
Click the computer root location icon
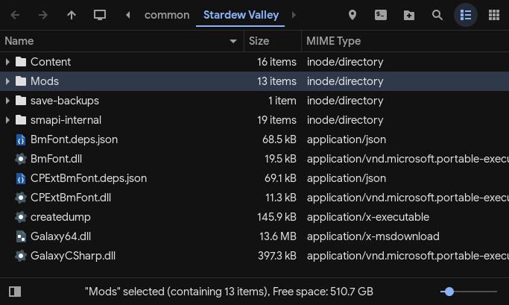coord(99,15)
